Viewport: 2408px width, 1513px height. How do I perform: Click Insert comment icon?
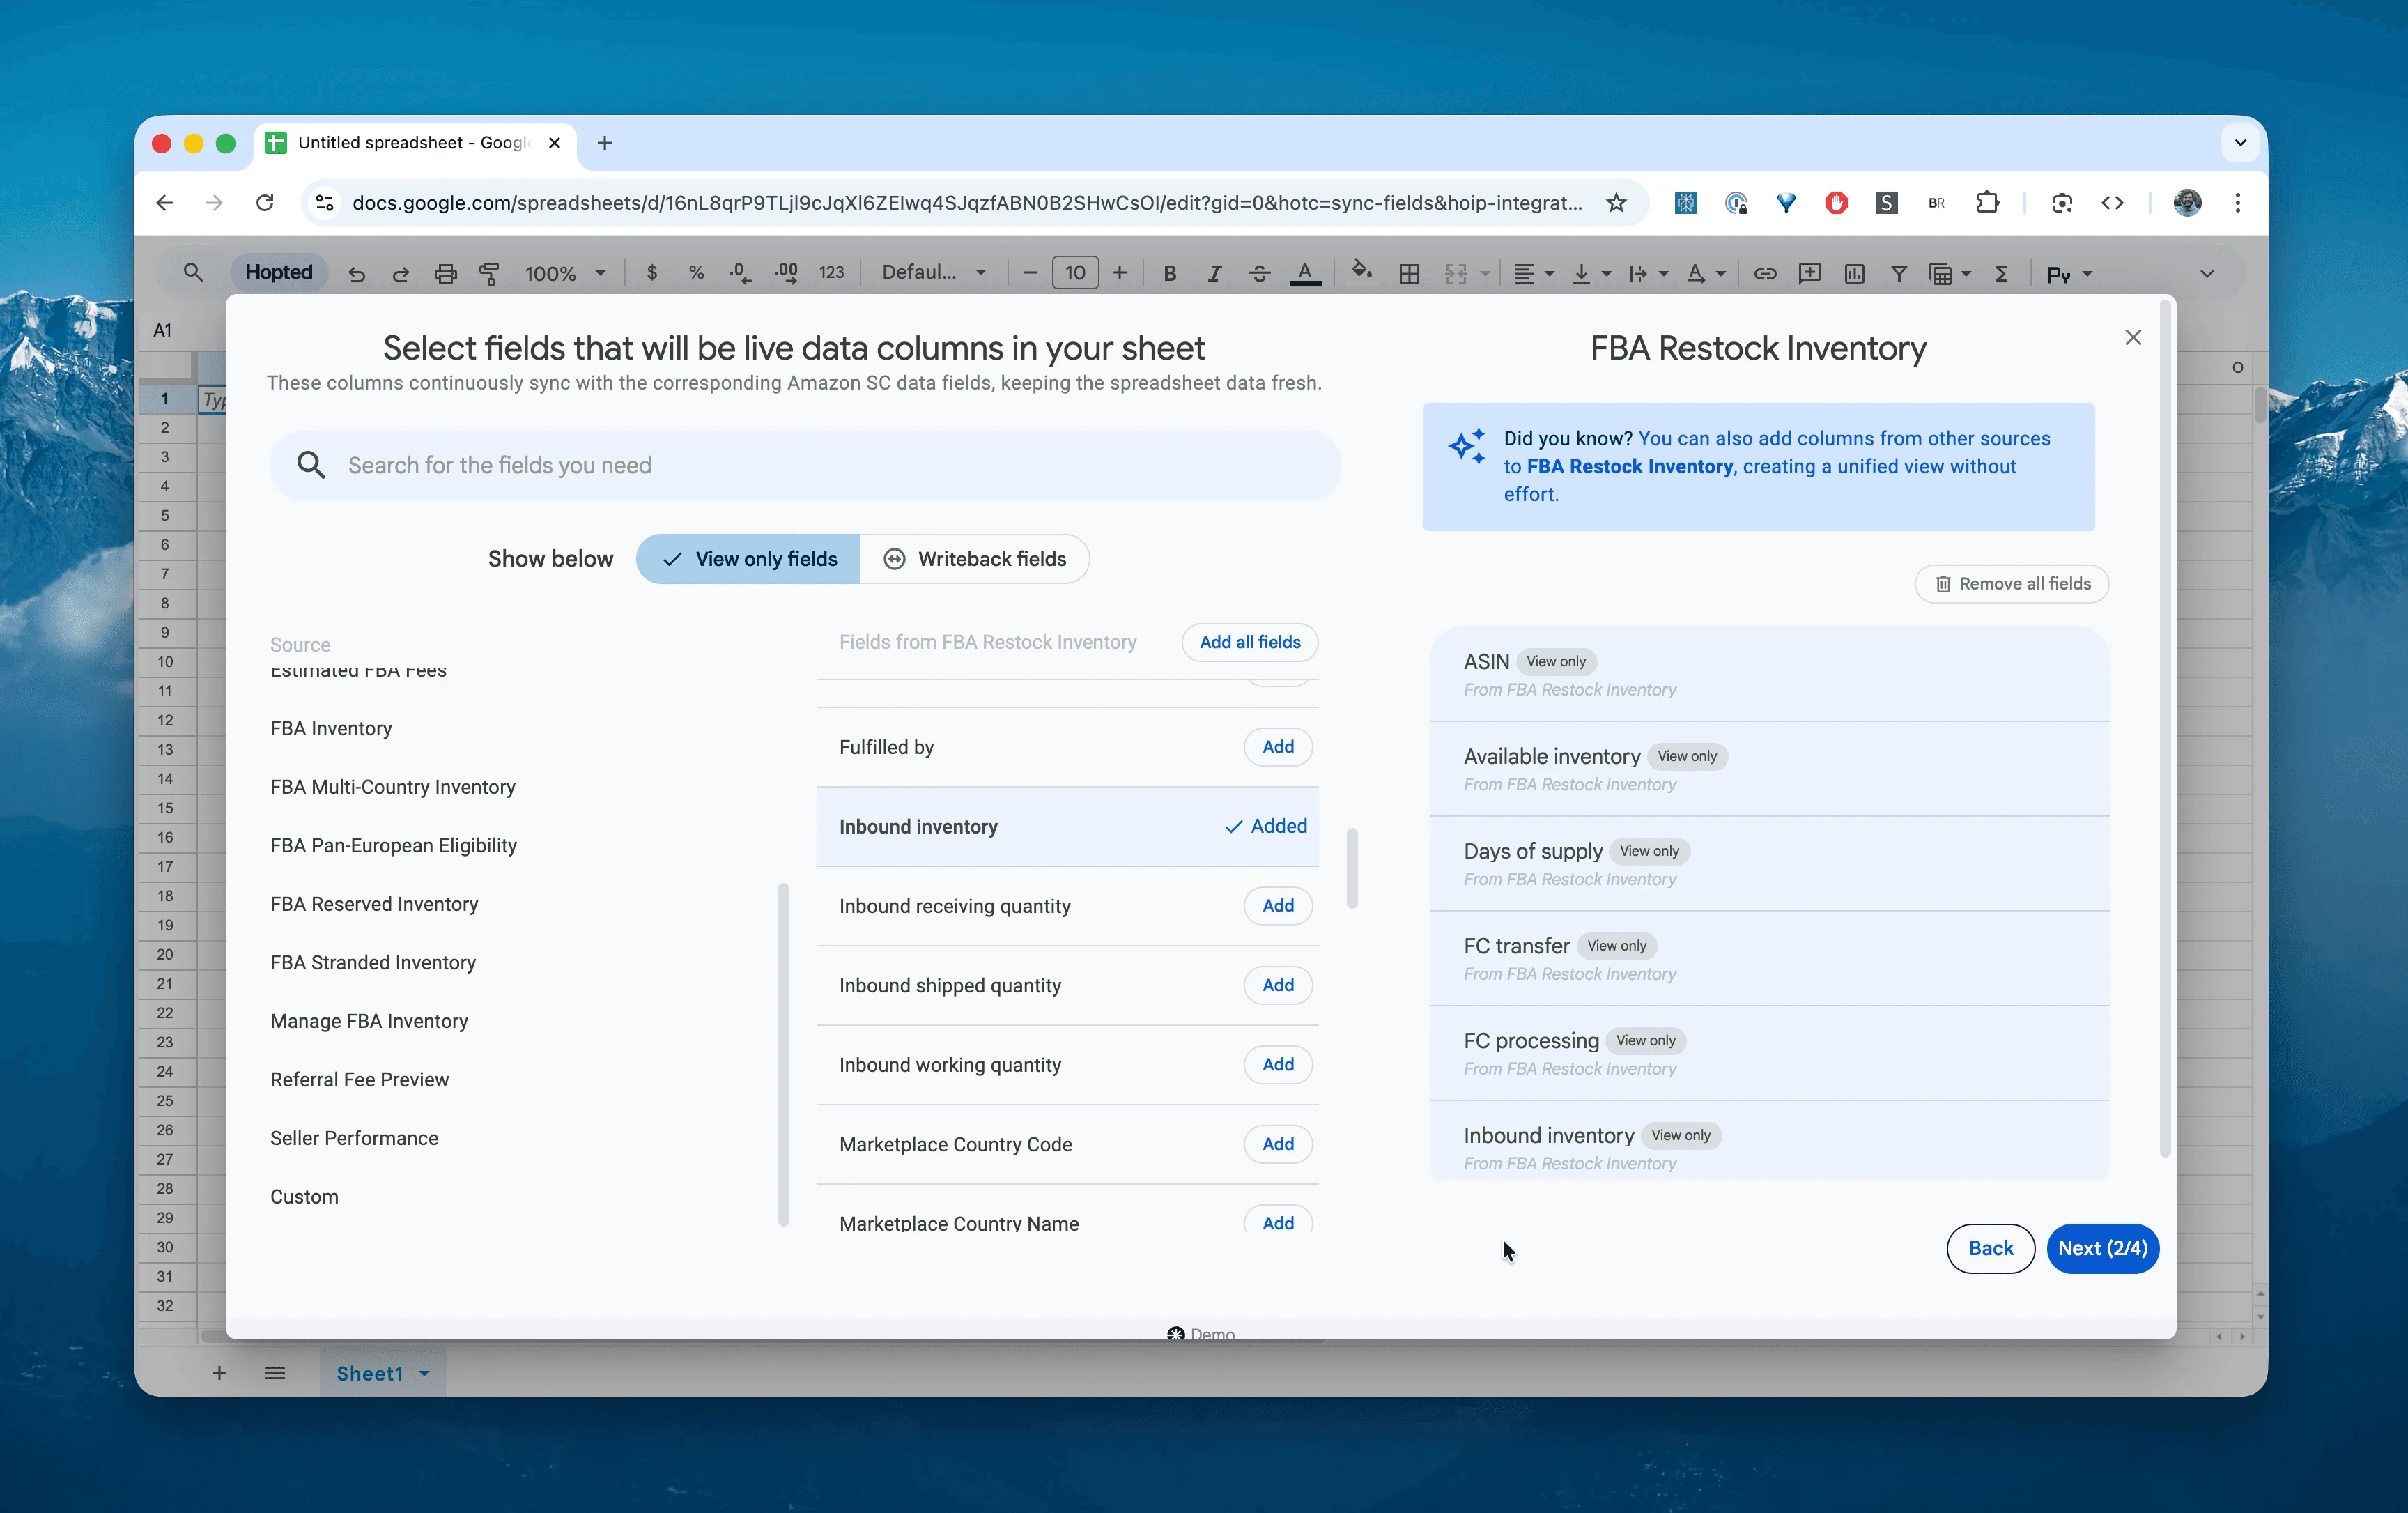pyautogui.click(x=1810, y=273)
